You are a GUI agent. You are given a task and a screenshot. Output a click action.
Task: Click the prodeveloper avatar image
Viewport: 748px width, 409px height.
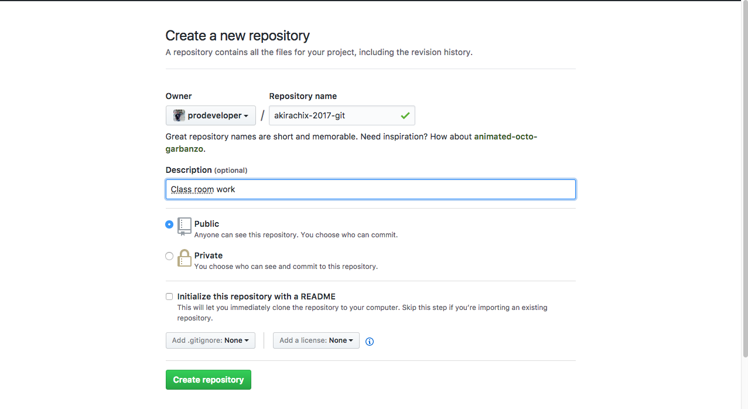(179, 115)
